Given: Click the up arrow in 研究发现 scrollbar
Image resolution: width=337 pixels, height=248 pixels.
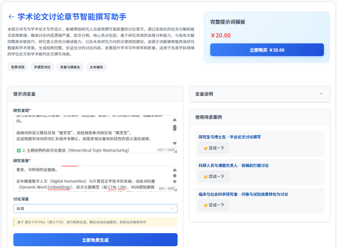Looking at the screenshot, I should [x=175, y=120].
